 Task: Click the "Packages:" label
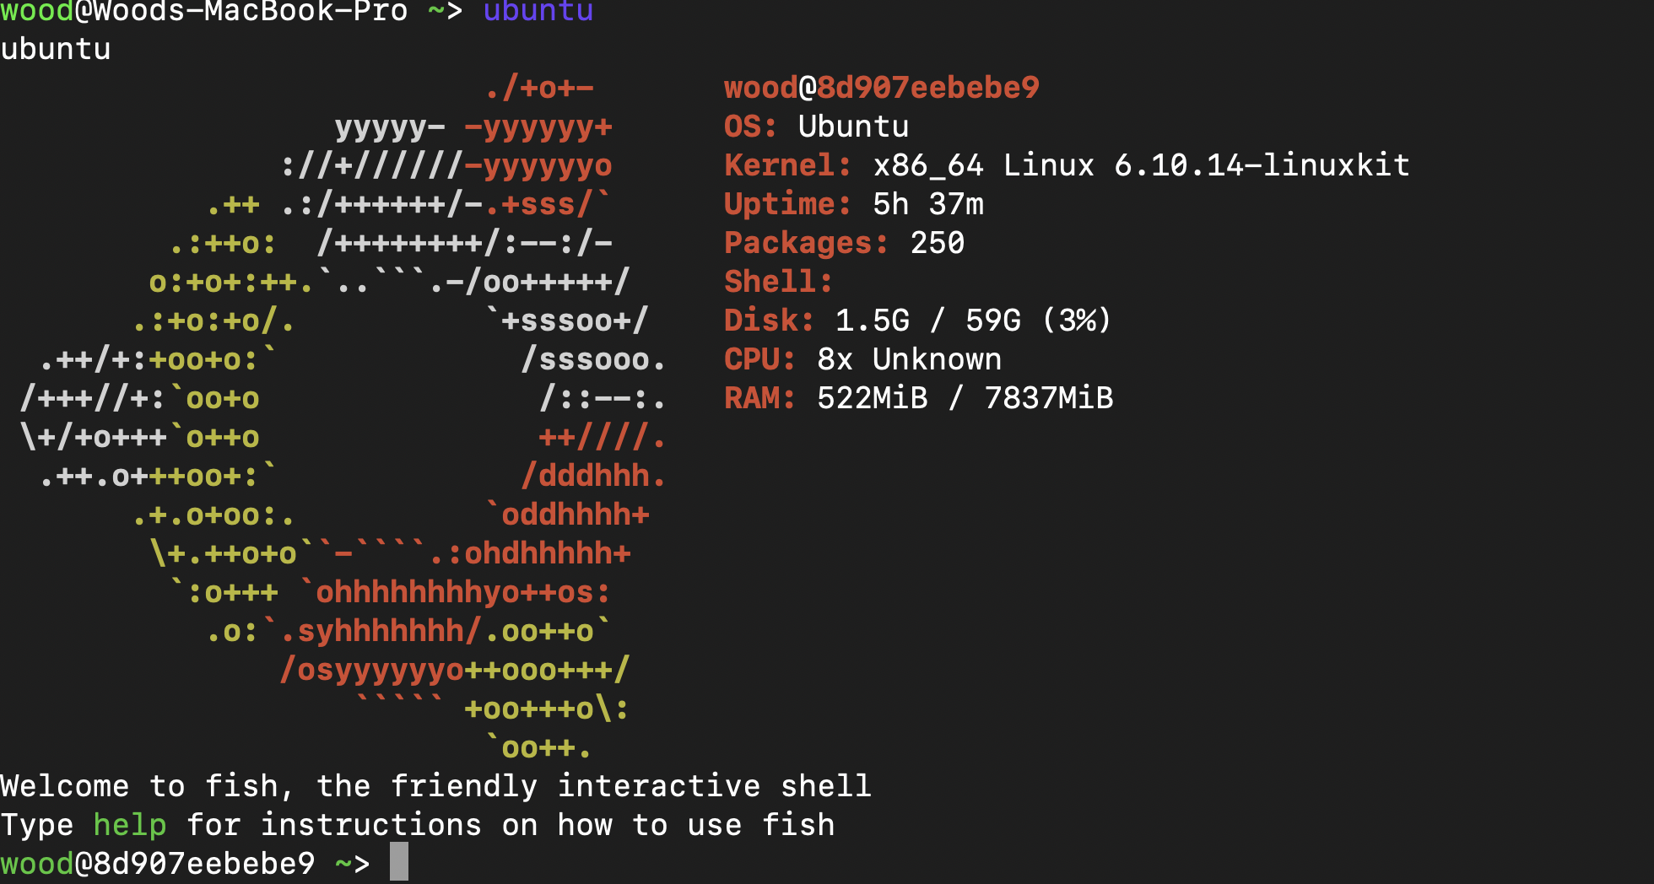tap(805, 243)
